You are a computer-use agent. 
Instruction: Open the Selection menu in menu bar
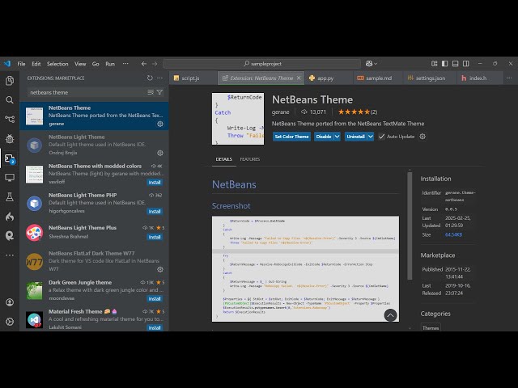coord(57,64)
